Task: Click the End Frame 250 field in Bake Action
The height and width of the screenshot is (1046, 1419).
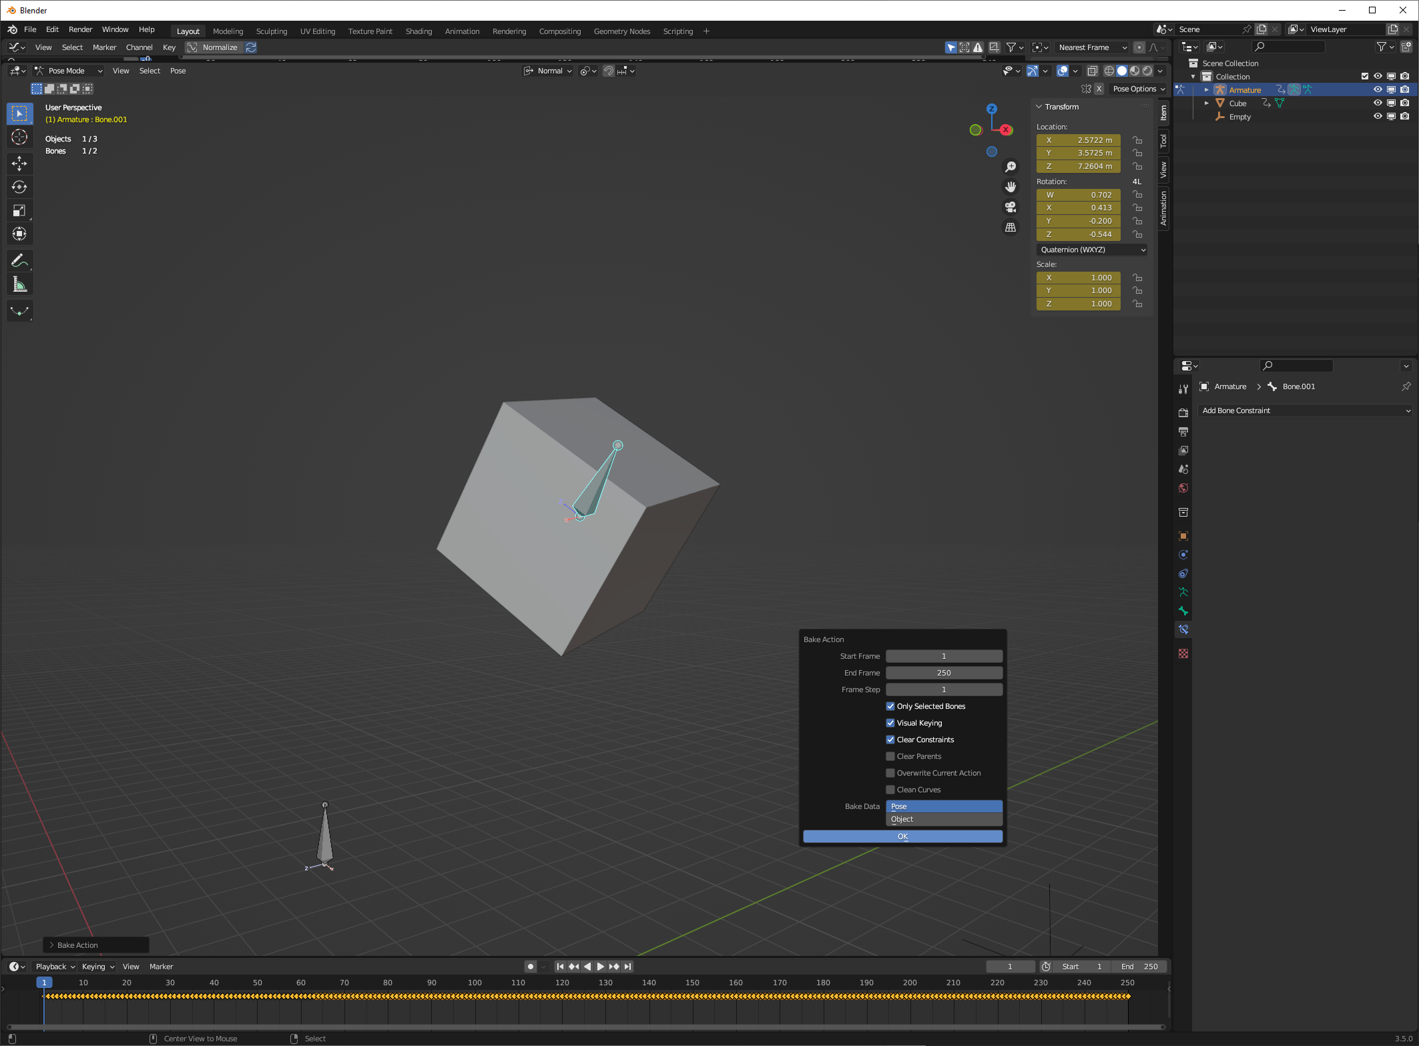Action: pyautogui.click(x=944, y=673)
